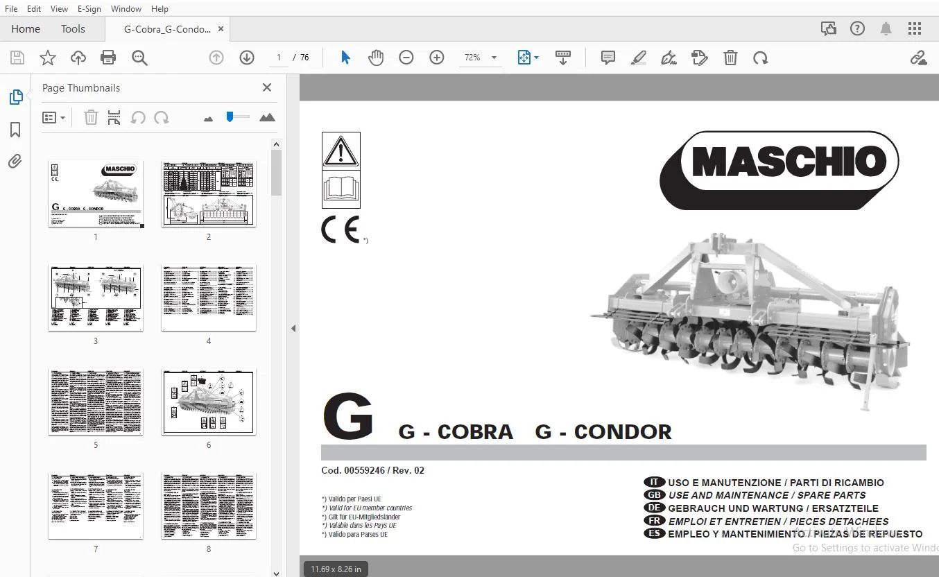Enlarge thumbnails with large mountain icon
Viewport: 939px width, 577px height.
(x=267, y=117)
